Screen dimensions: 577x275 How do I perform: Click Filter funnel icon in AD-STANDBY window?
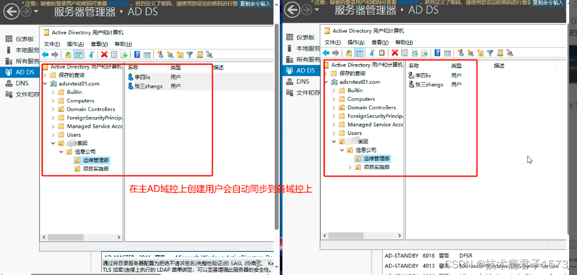[x=490, y=53]
